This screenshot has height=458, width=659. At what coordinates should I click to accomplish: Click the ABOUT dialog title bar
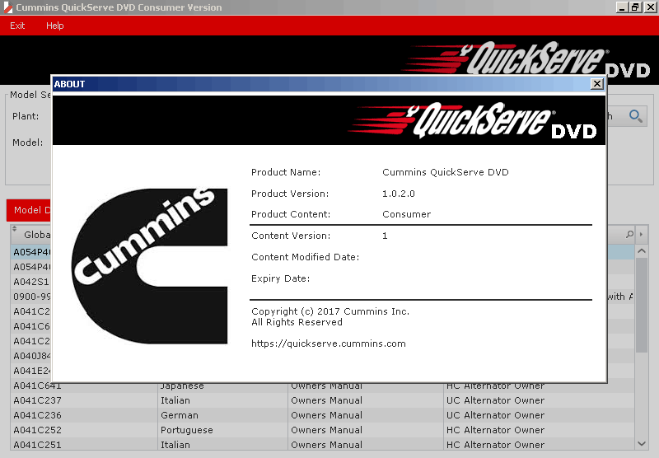320,84
